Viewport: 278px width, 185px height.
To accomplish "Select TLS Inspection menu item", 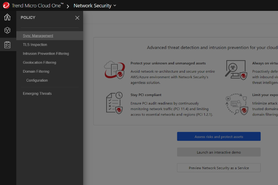I will click(x=35, y=45).
